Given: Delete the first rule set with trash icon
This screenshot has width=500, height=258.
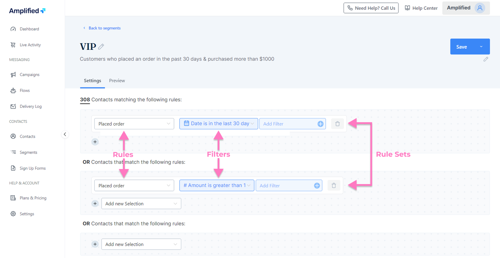Looking at the screenshot, I should (337, 124).
